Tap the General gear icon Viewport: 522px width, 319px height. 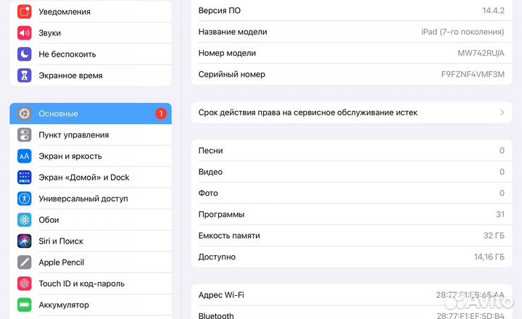[x=25, y=114]
